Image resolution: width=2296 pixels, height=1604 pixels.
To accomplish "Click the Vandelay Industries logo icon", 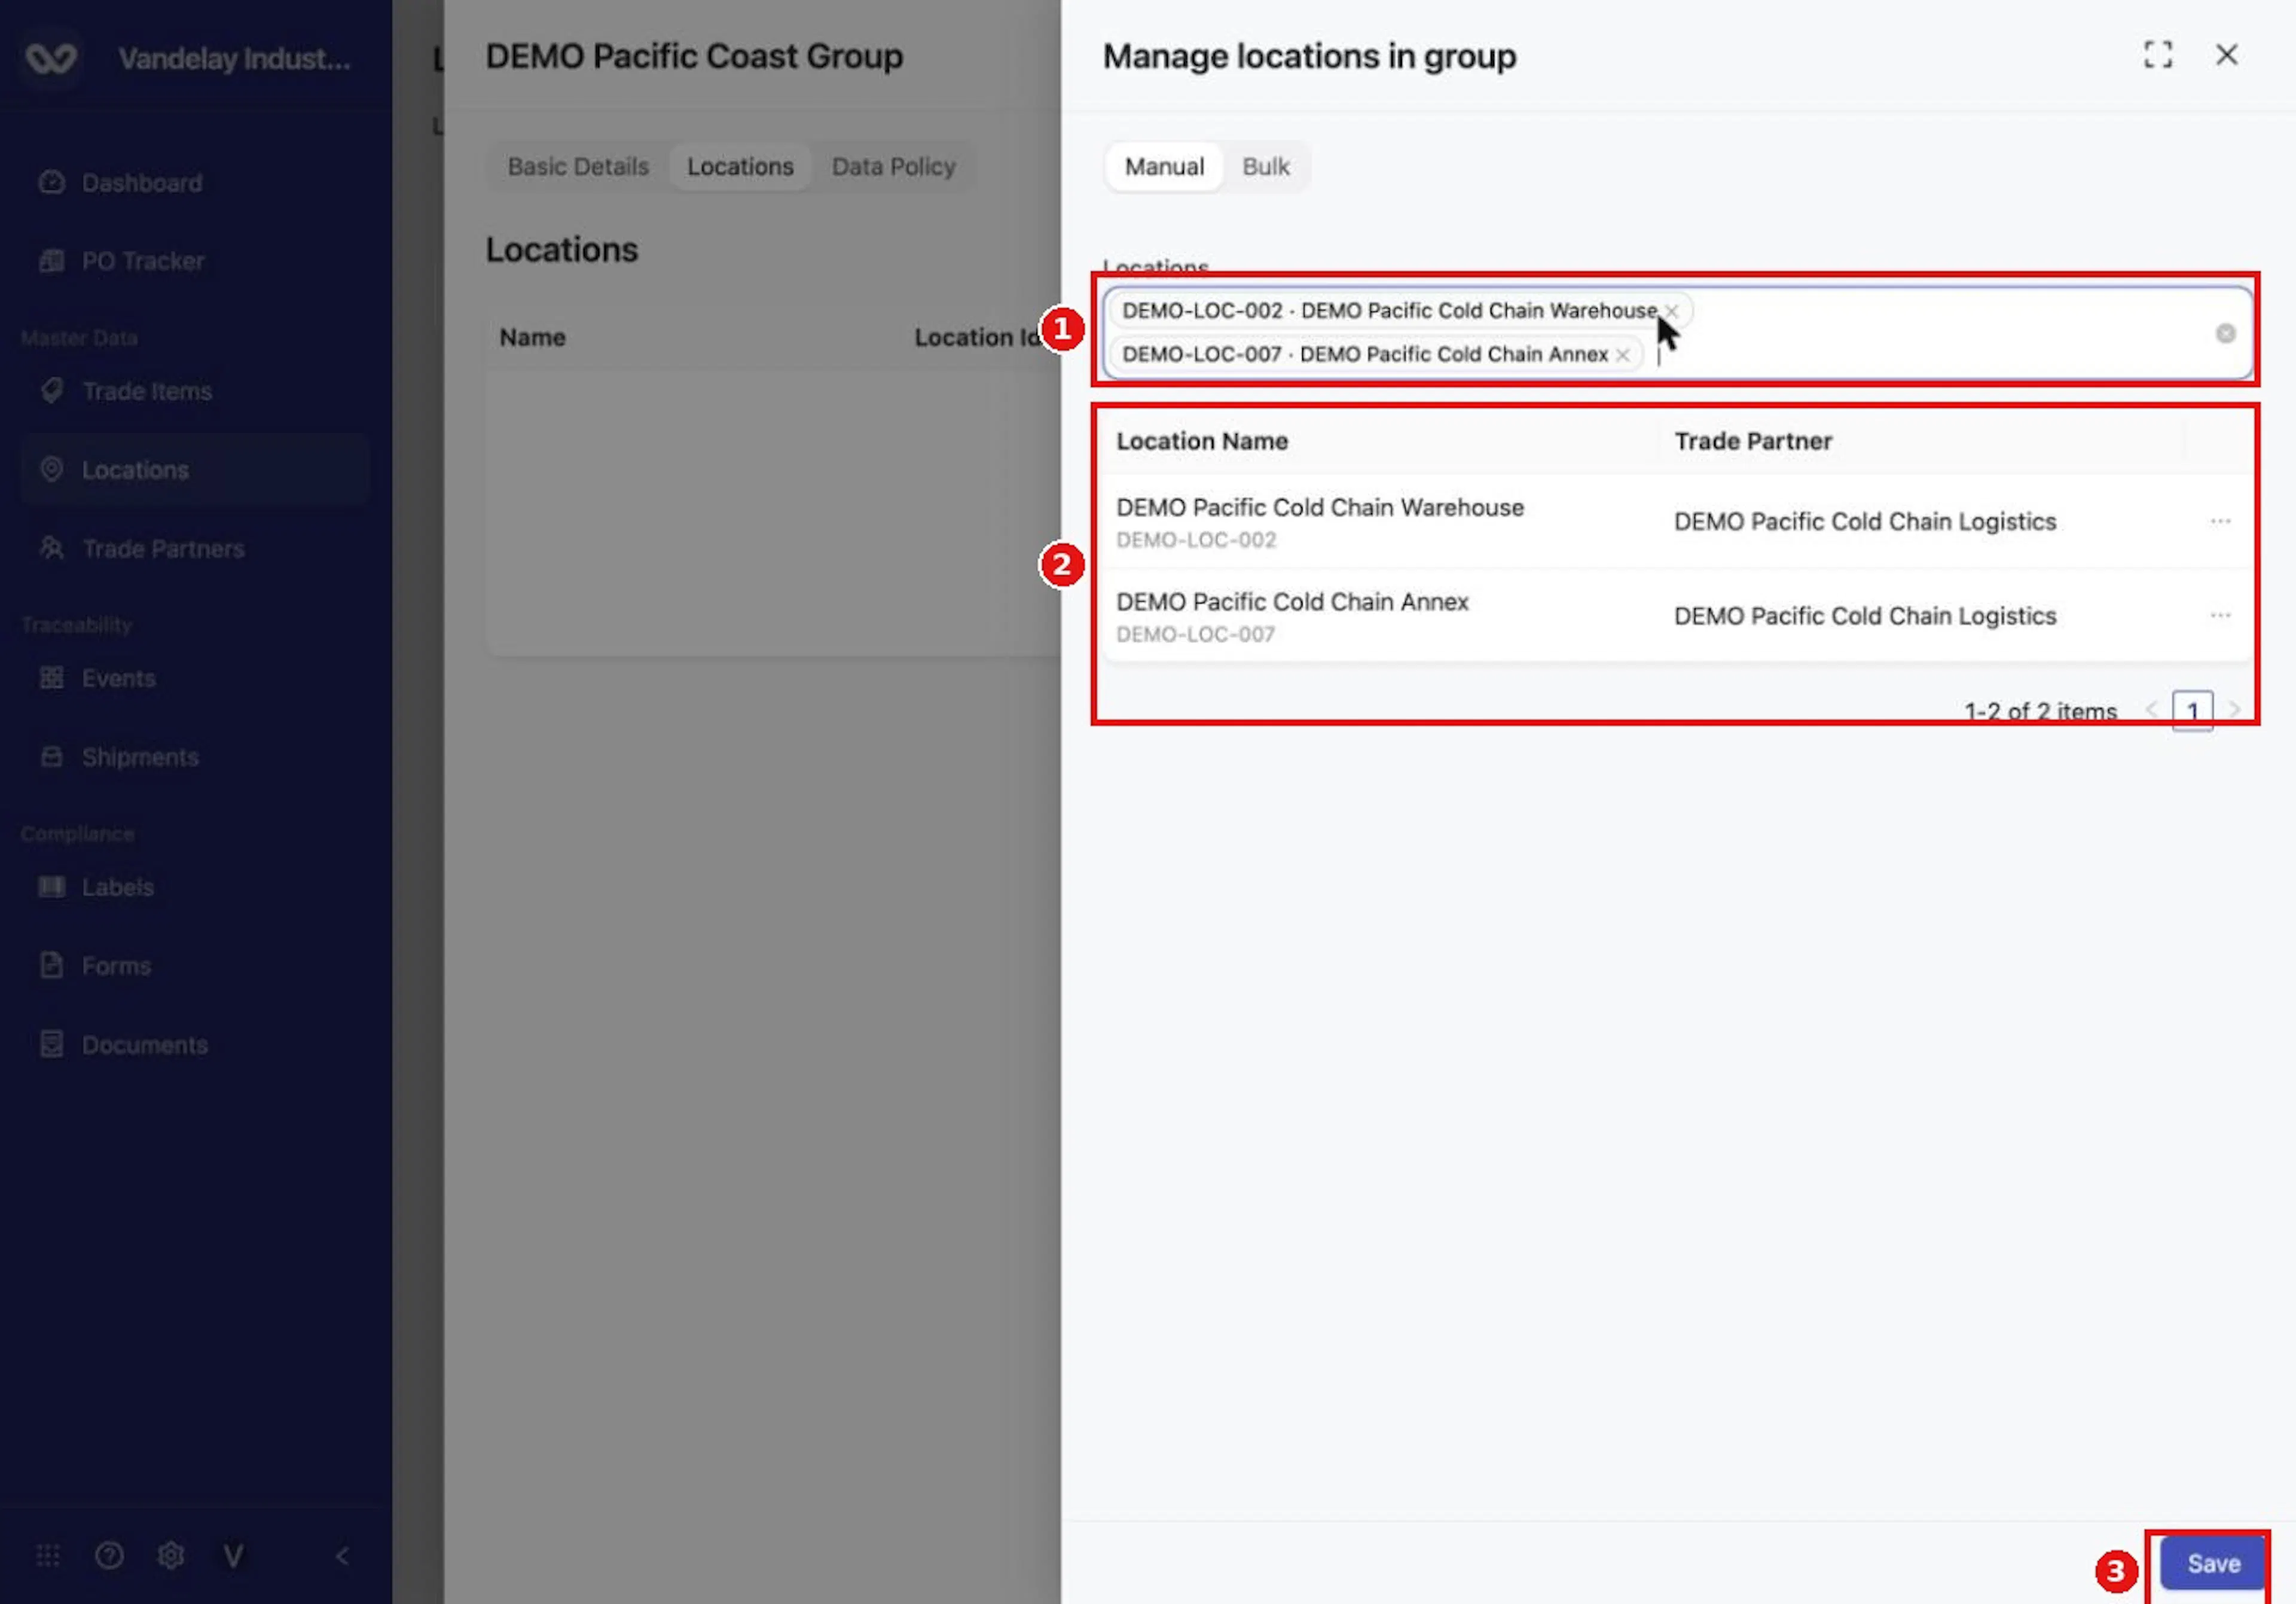I will (50, 58).
